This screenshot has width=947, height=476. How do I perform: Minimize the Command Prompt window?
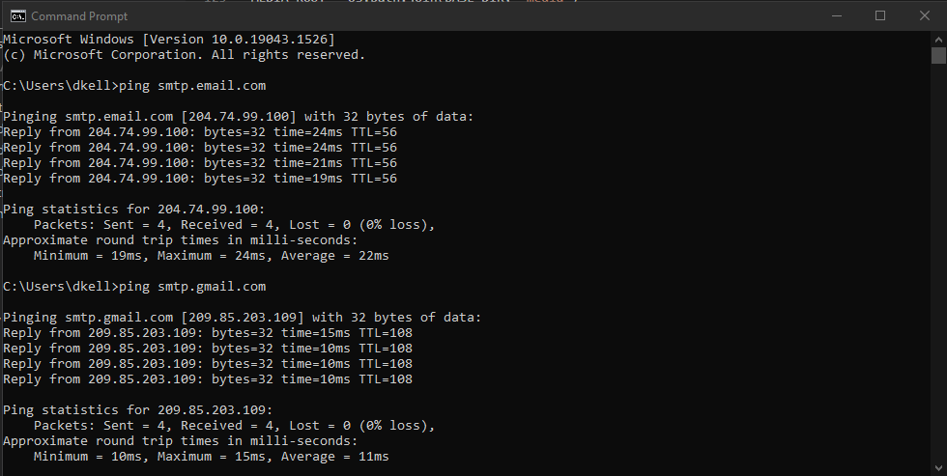click(x=837, y=16)
